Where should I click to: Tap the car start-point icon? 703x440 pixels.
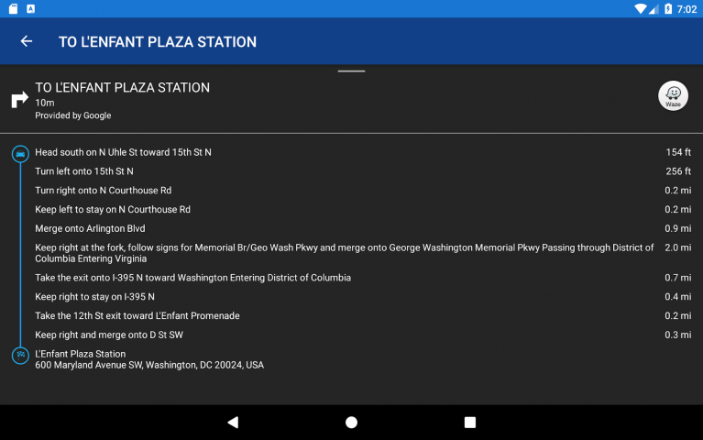[x=20, y=153]
